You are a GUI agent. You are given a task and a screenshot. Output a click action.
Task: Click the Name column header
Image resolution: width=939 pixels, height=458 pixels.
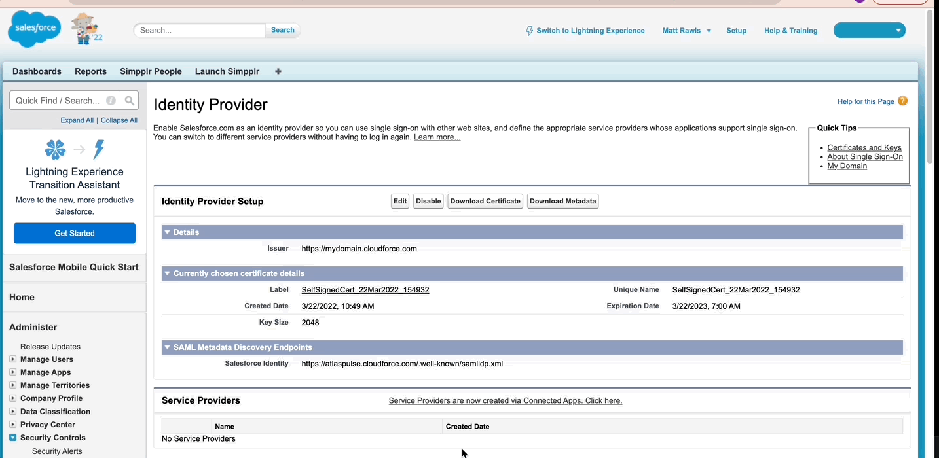tap(225, 427)
